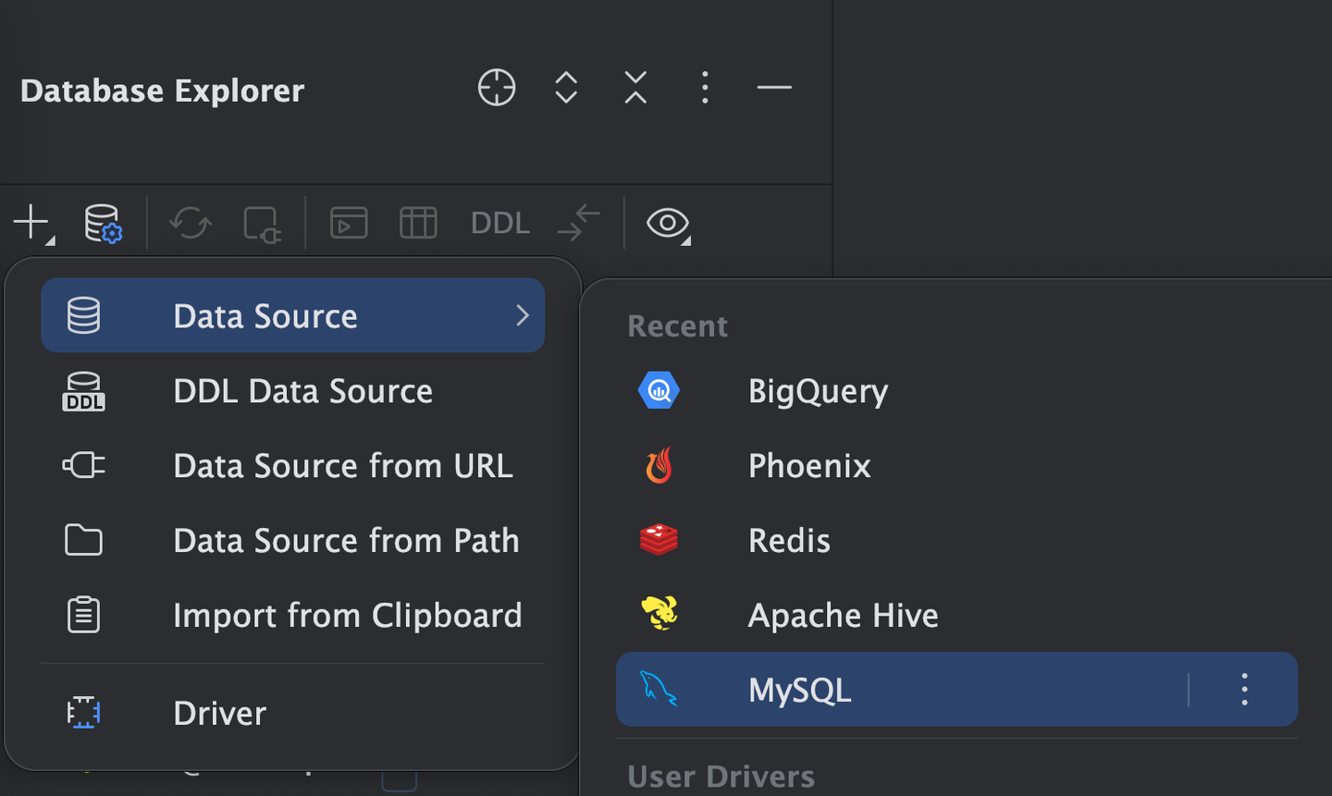Image resolution: width=1332 pixels, height=796 pixels.
Task: Select BigQuery from recent data sources
Action: 818,391
